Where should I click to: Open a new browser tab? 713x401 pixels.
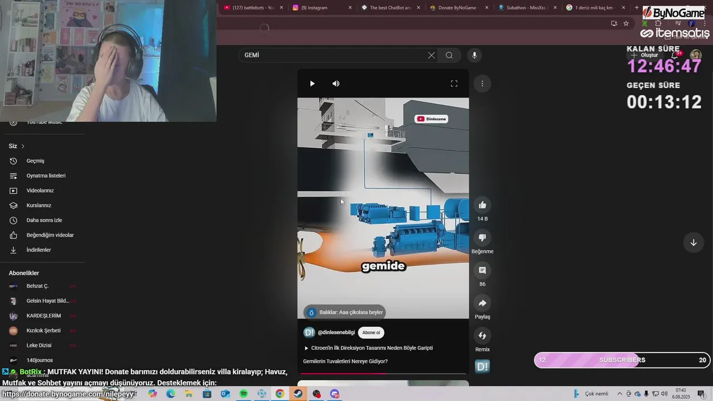pyautogui.click(x=638, y=8)
